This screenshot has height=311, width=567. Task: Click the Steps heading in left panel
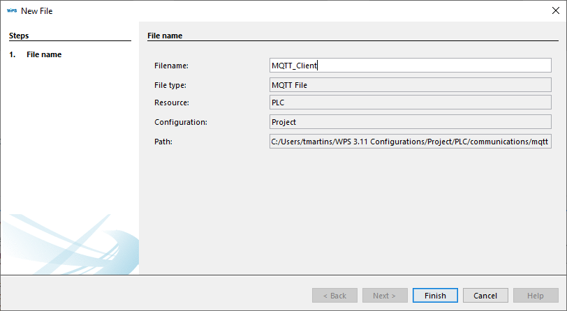pos(19,35)
